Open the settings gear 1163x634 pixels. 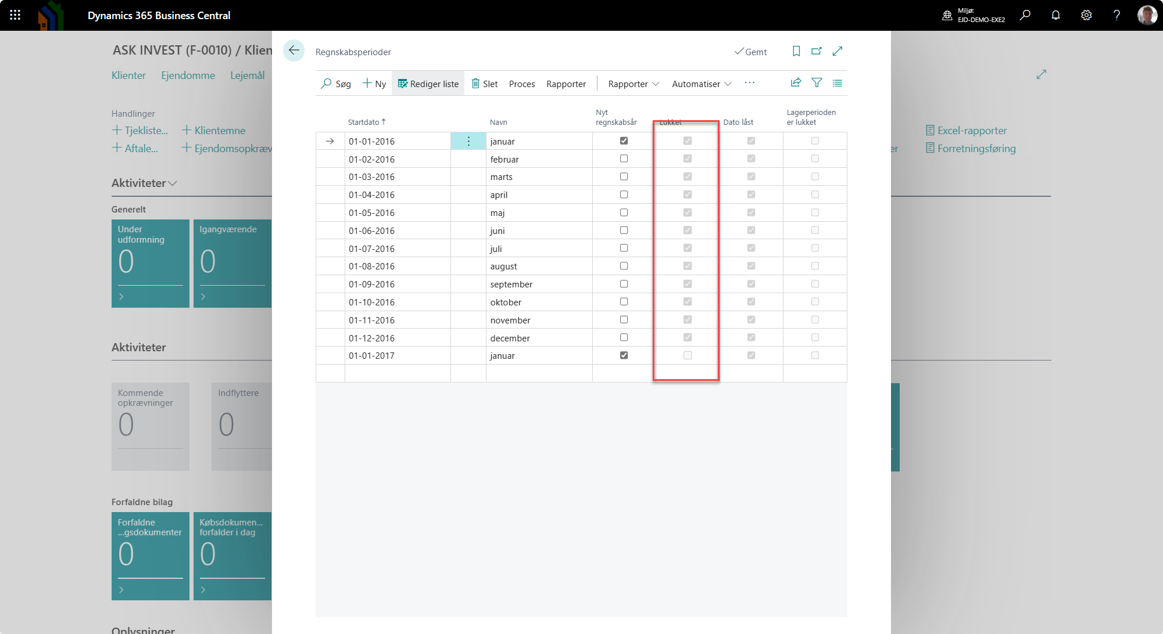(x=1086, y=15)
